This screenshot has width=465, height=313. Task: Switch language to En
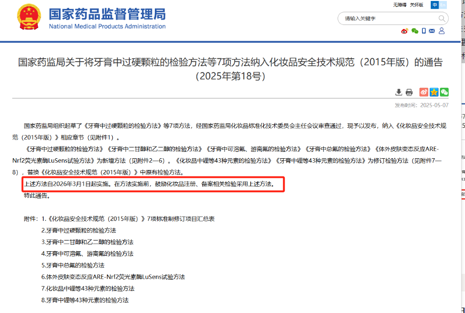click(443, 5)
